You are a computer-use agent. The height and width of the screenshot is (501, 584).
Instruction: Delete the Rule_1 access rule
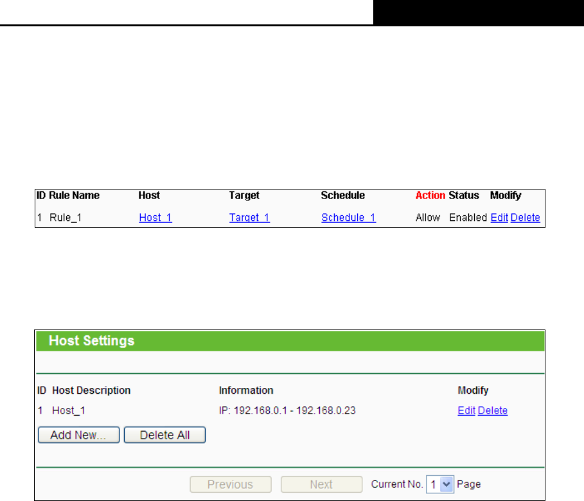pyautogui.click(x=525, y=218)
